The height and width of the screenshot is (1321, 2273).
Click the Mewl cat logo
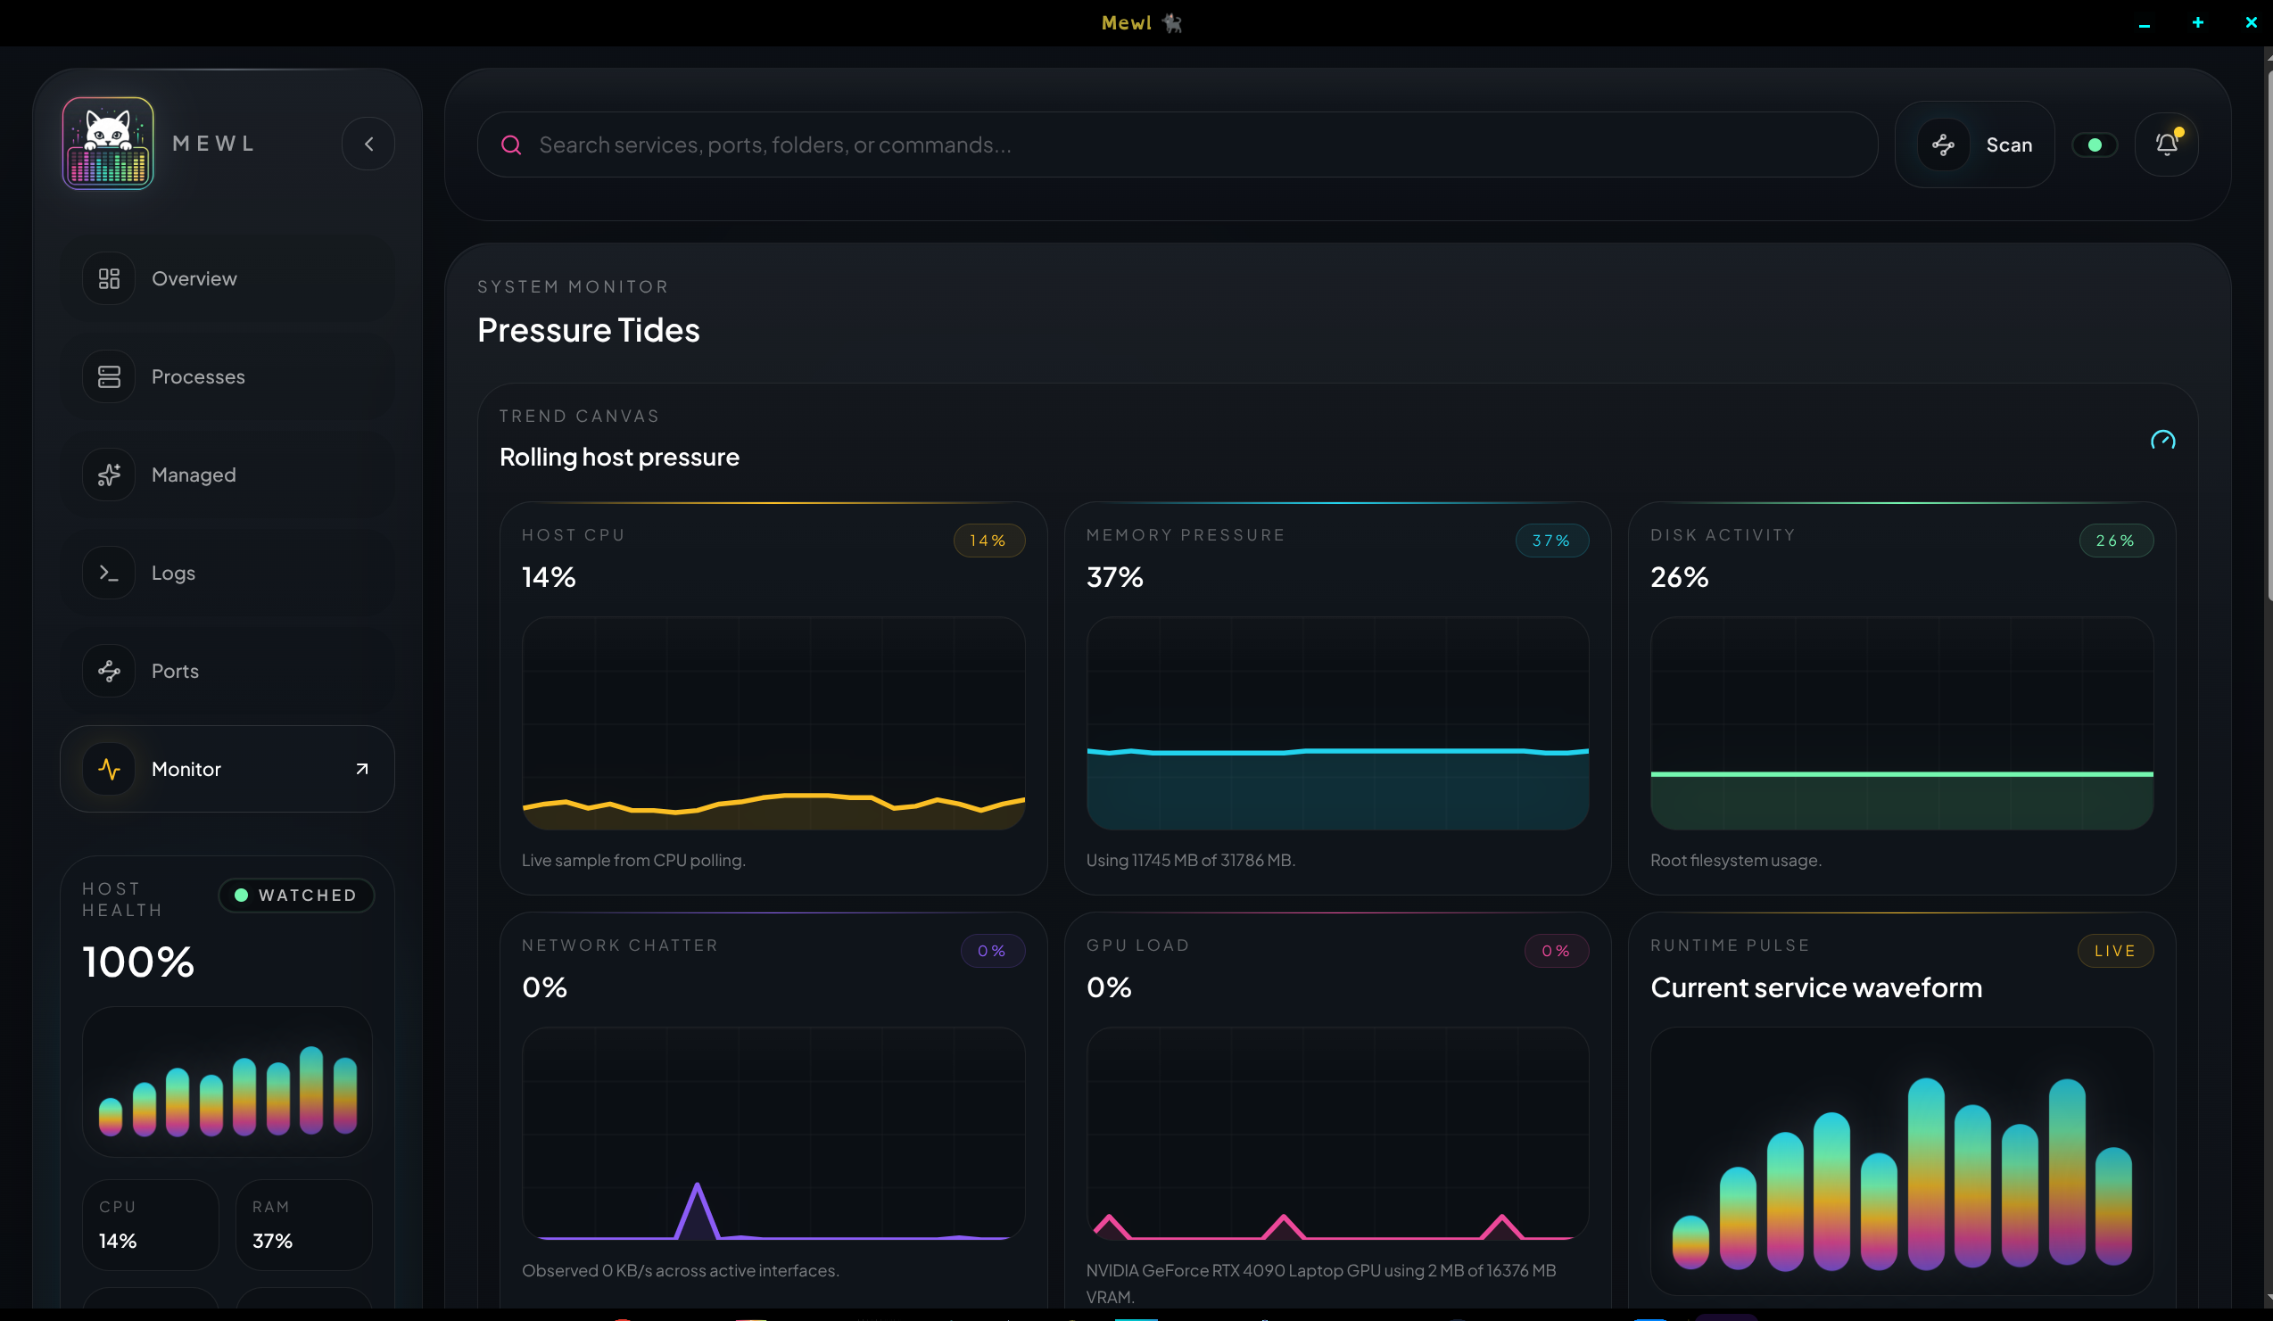pos(107,143)
